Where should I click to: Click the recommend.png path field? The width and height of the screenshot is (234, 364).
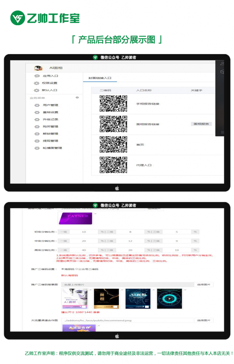pyautogui.click(x=127, y=320)
